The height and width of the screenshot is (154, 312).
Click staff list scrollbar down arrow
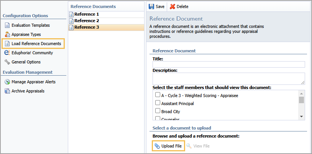[301, 117]
